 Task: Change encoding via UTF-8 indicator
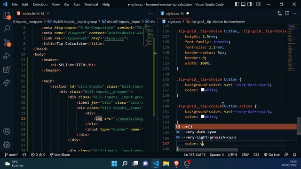(233, 154)
